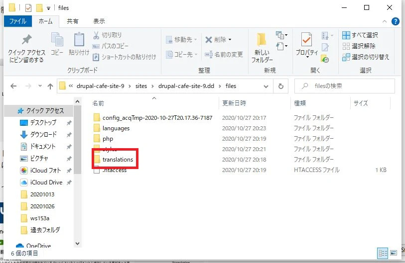Select Cut (切り取り) scissors command
The width and height of the screenshot is (405, 263).
[x=107, y=35]
